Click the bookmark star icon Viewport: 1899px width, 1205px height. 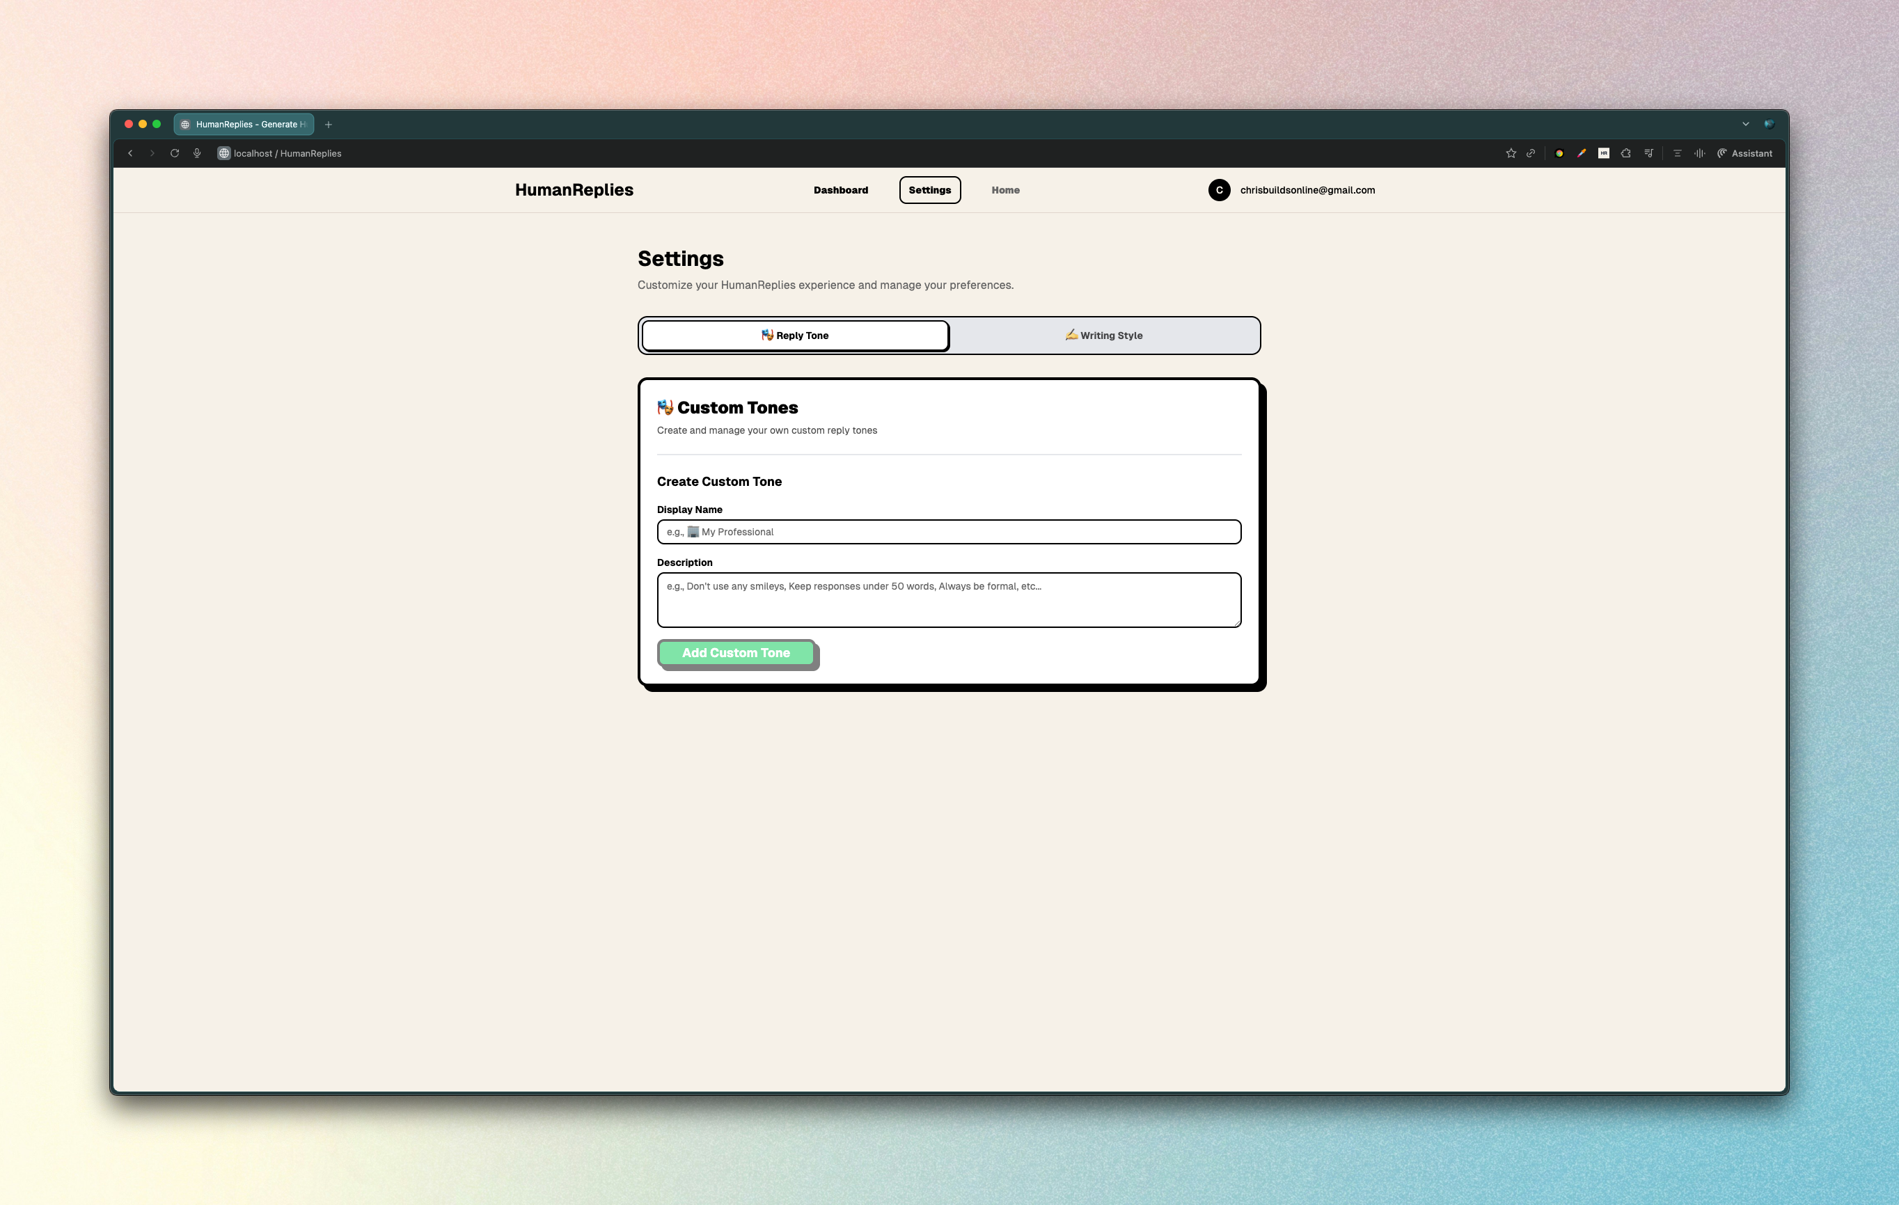[1510, 154]
